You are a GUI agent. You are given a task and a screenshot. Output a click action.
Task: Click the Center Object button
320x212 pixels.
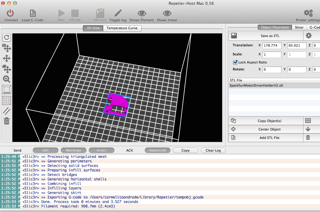point(269,129)
